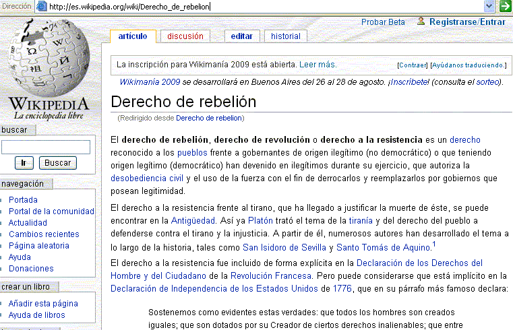Open the San Isidoro de Sevilla link
The height and width of the screenshot is (330, 513).
(x=284, y=247)
